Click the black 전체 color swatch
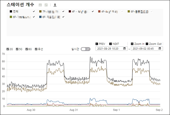The image size is (170, 115). [11, 11]
